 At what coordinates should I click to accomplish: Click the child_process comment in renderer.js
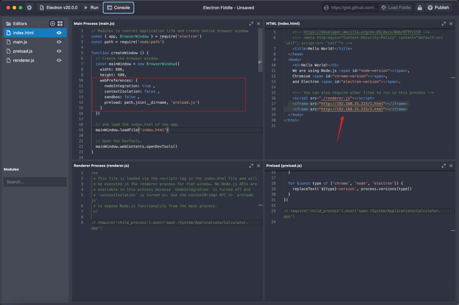170,226
